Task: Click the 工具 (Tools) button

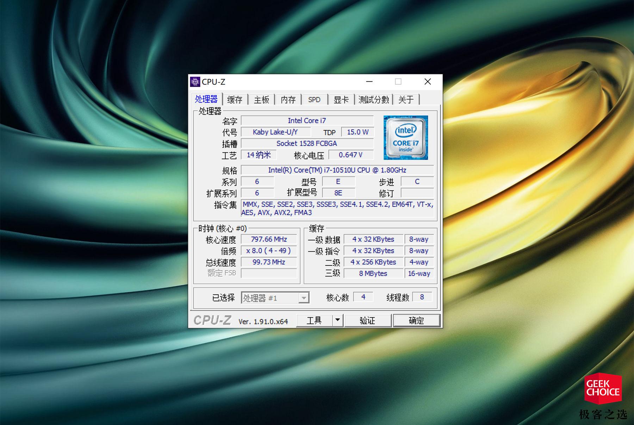Action: 314,320
